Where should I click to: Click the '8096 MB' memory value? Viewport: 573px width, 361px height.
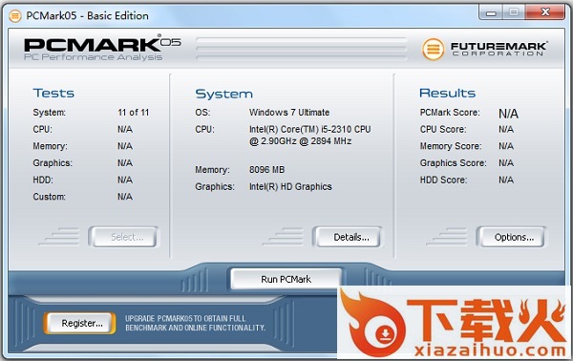pyautogui.click(x=266, y=170)
